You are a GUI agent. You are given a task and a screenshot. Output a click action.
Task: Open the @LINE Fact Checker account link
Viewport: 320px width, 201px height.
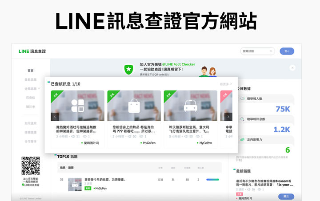tap(179, 64)
